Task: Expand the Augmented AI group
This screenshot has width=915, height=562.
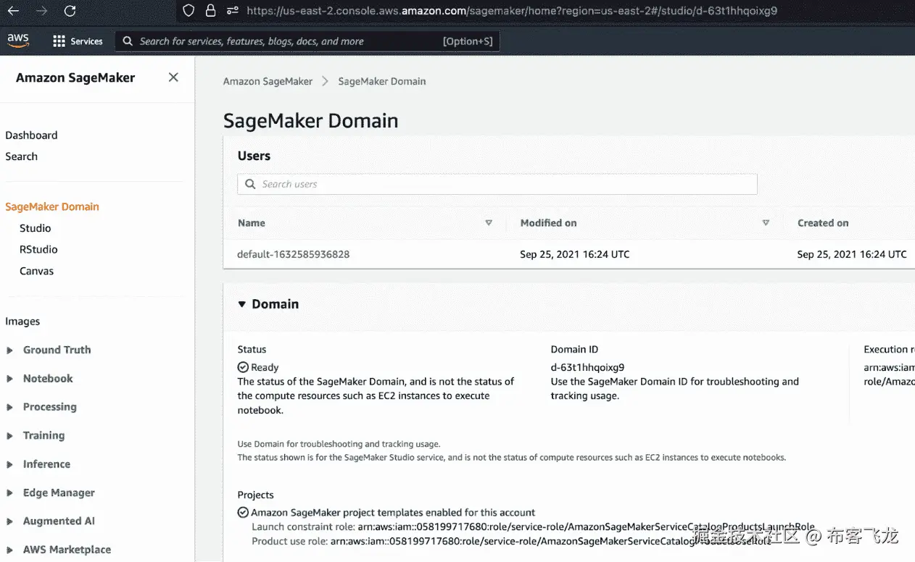Action: pos(9,521)
